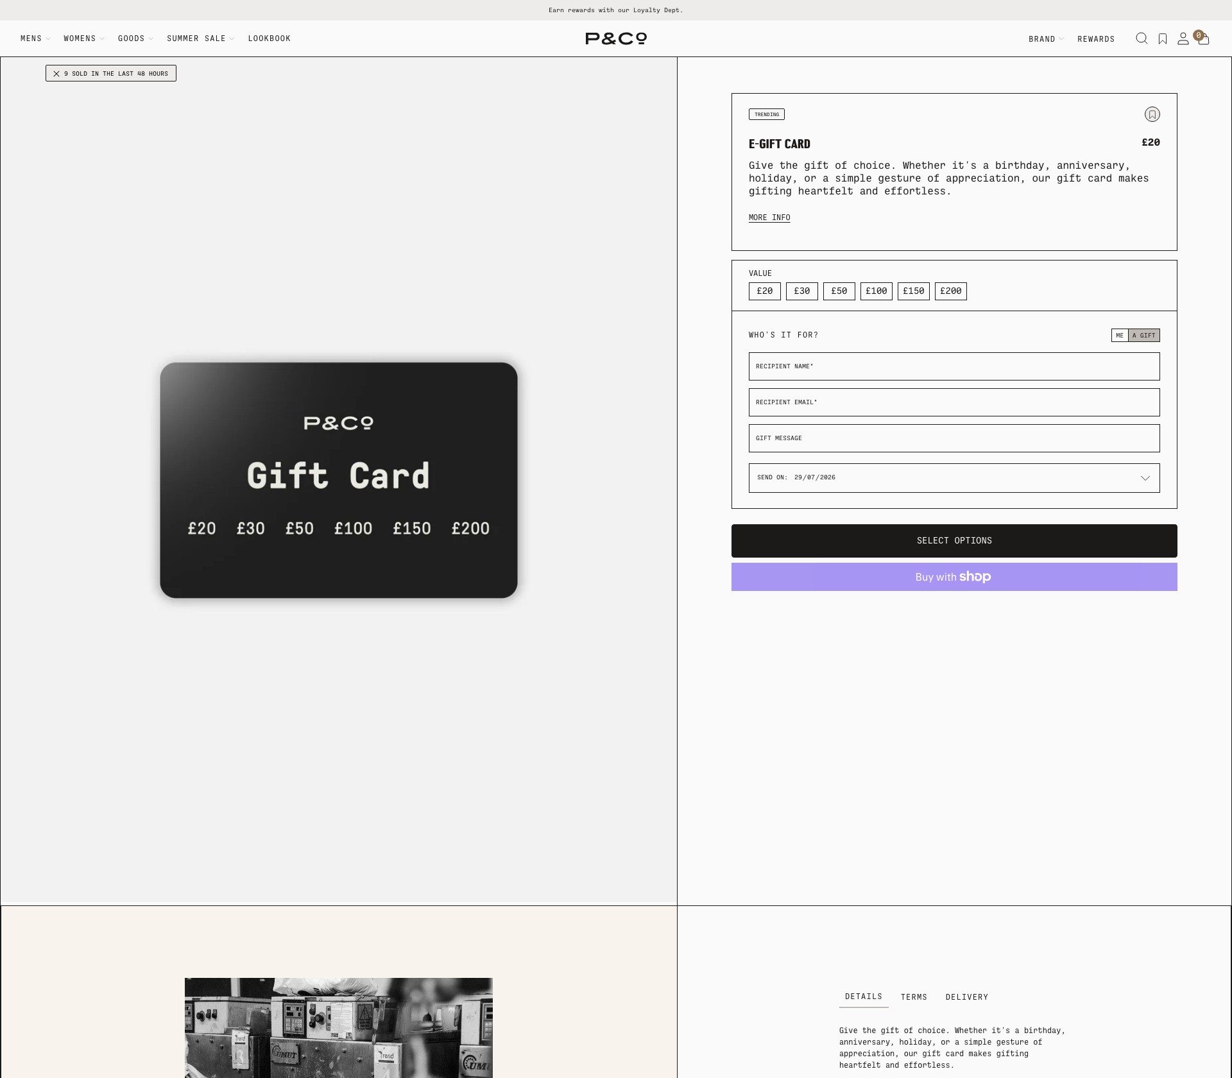Screen dimensions: 1232x1078
Task: Switch to the TERMS tab
Action: click(914, 997)
